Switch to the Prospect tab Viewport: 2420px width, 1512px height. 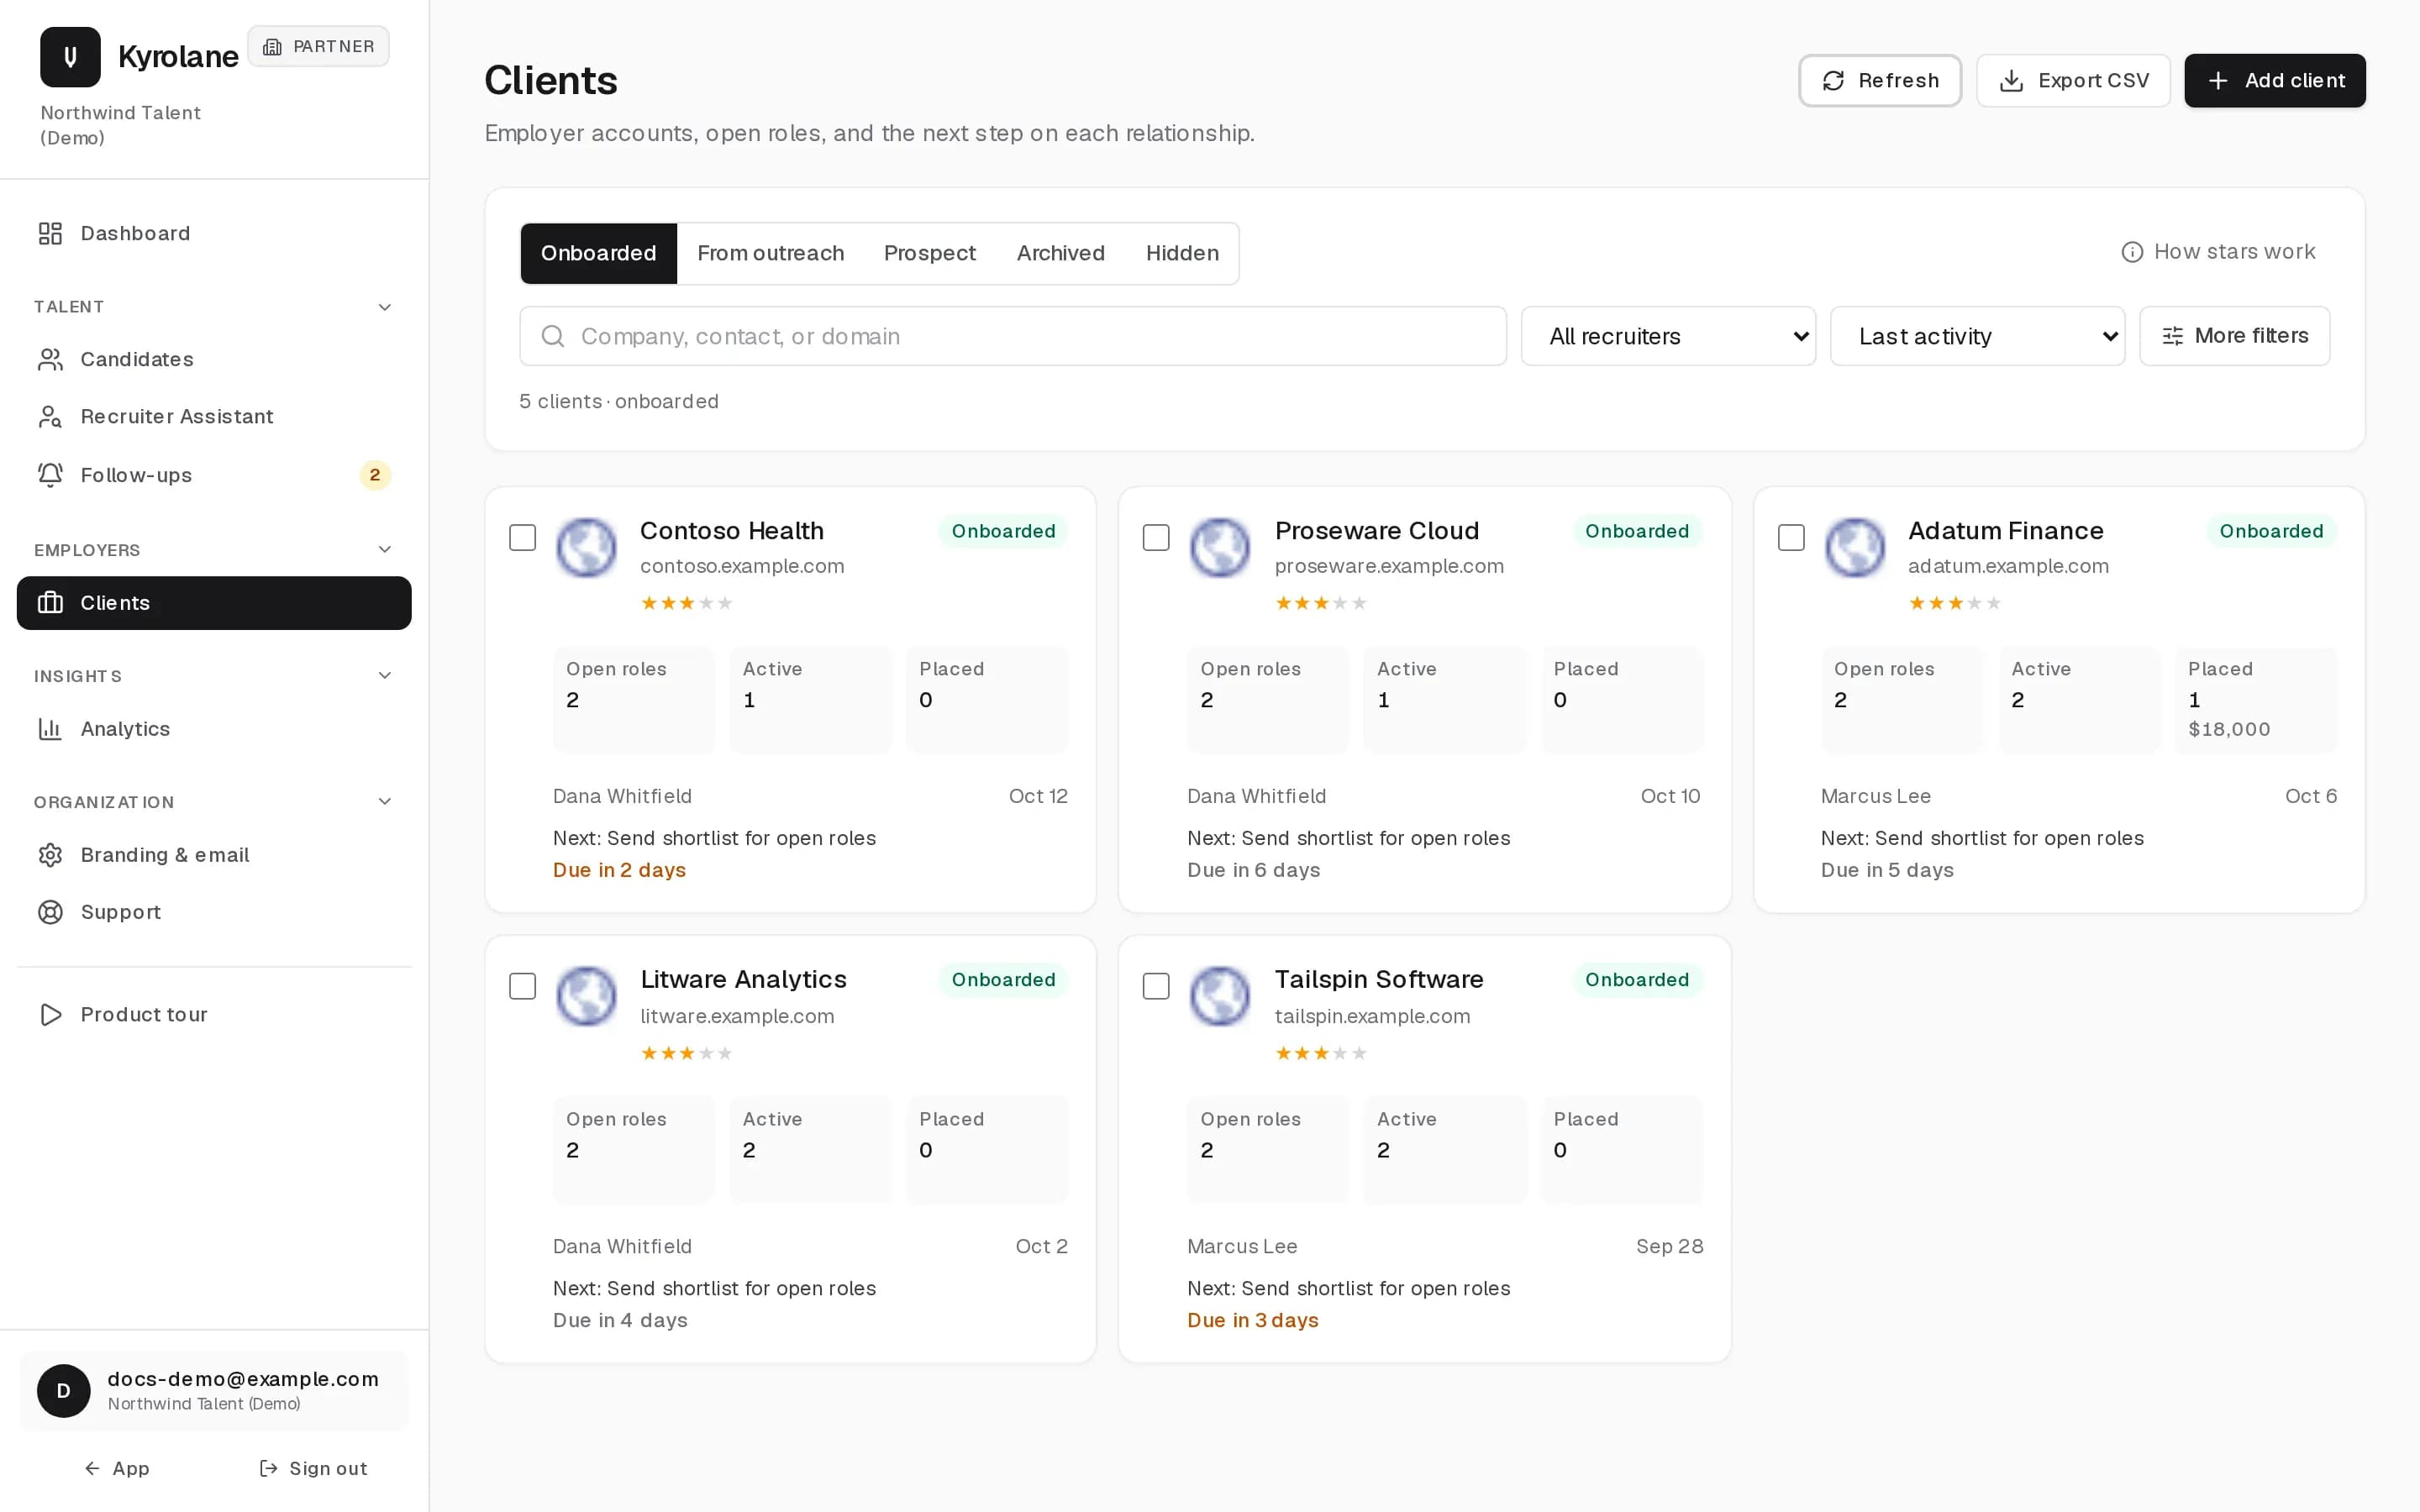(x=929, y=253)
